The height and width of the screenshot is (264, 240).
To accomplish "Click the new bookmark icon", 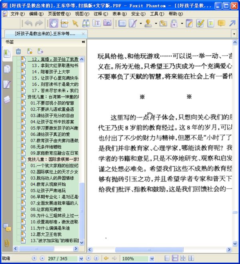I will point(30,51).
